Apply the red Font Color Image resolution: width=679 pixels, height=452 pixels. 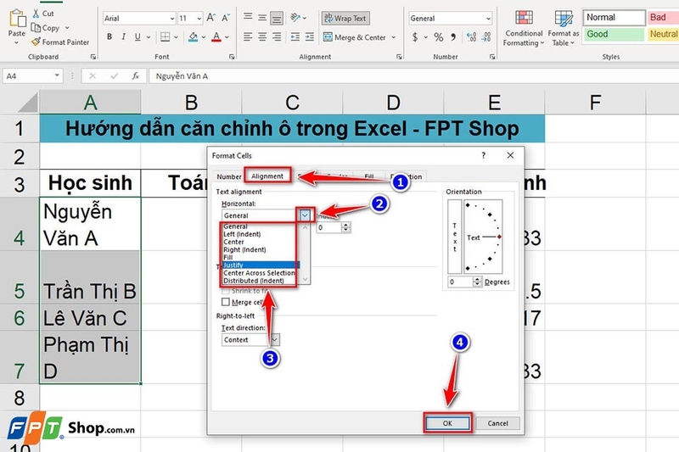pos(216,37)
